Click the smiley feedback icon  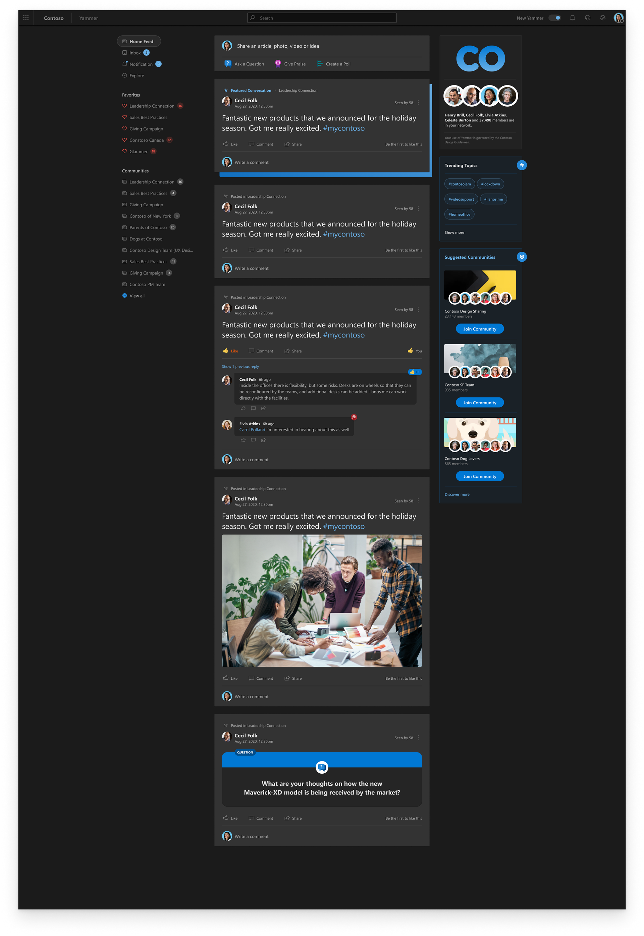tap(588, 18)
